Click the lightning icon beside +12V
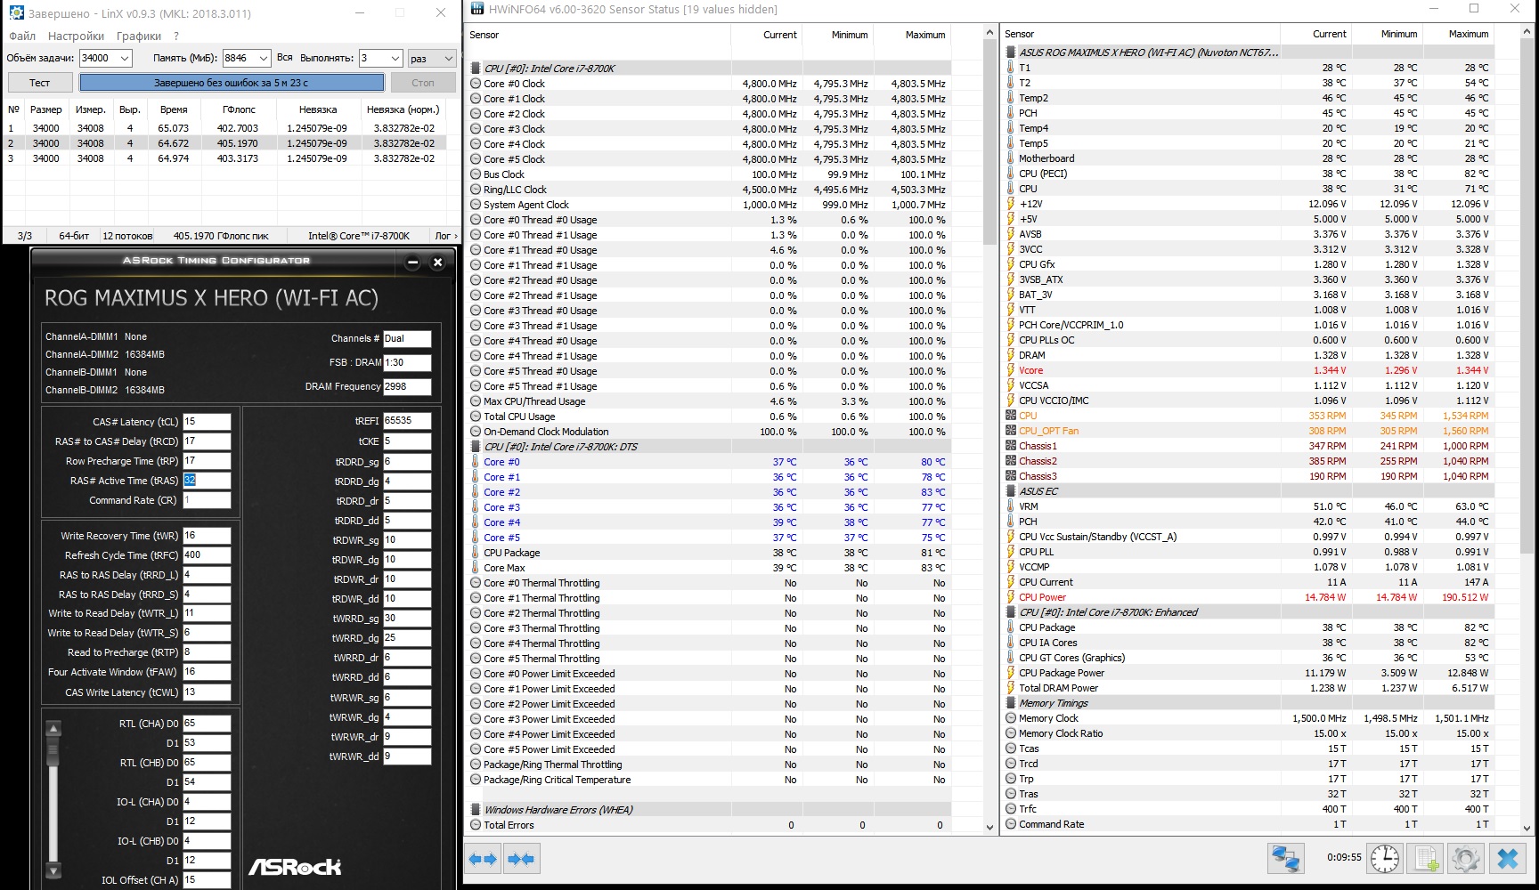 pos(1011,204)
